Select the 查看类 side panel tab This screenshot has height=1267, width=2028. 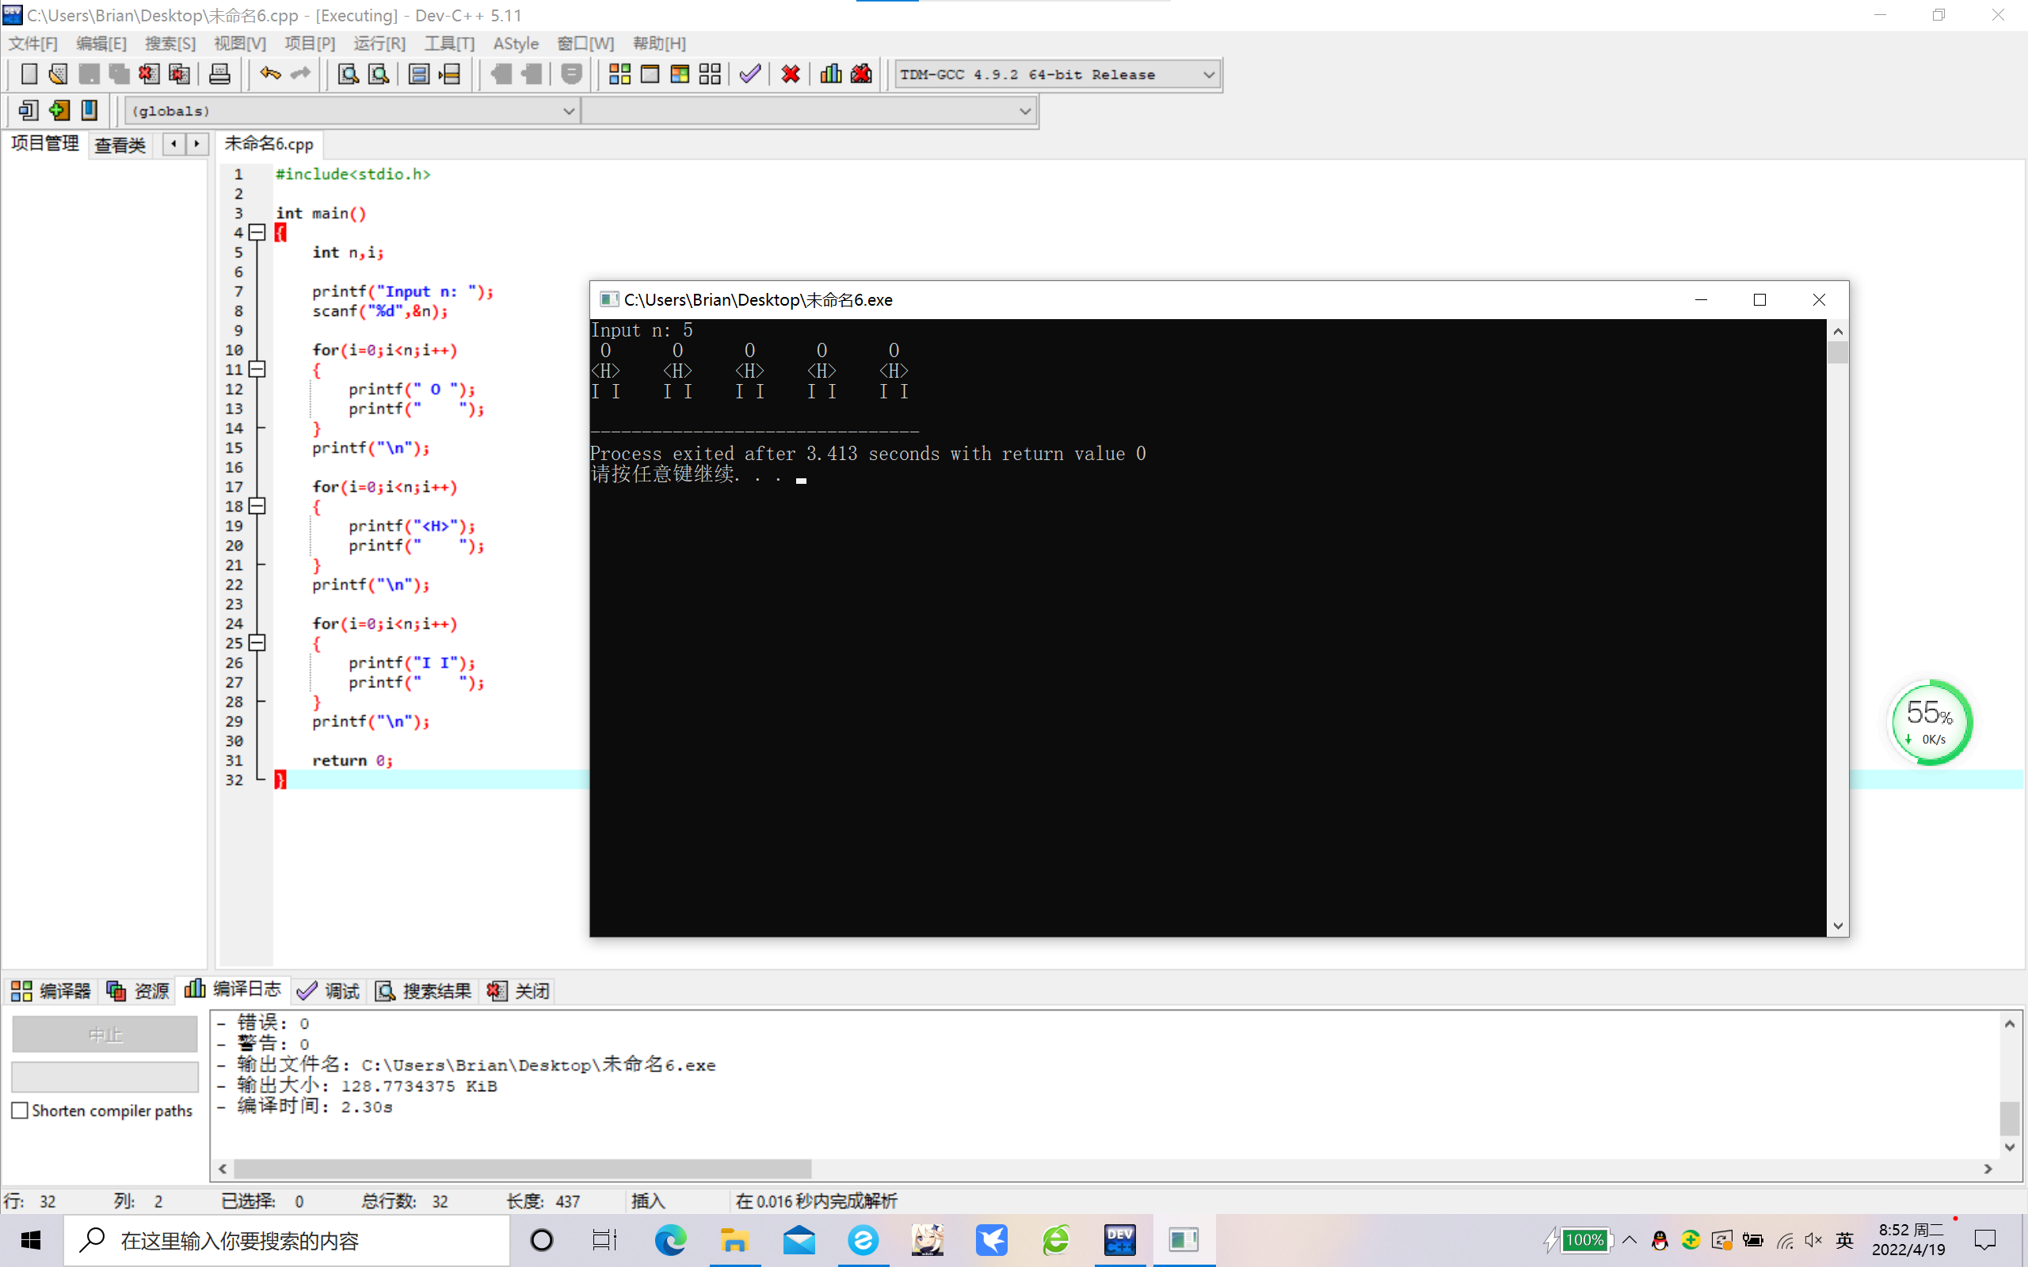coord(120,145)
